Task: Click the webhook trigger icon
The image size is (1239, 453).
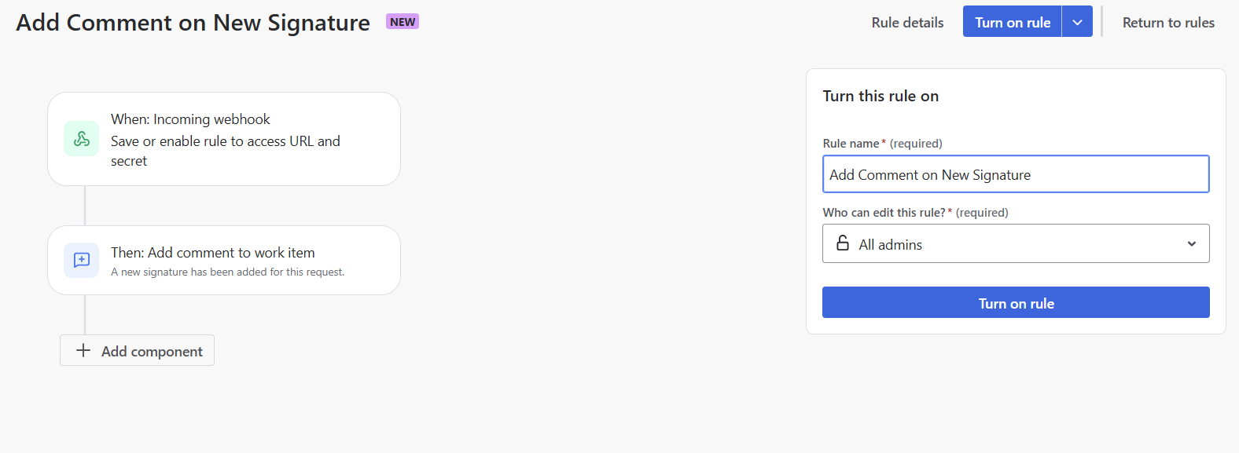Action: (x=82, y=139)
